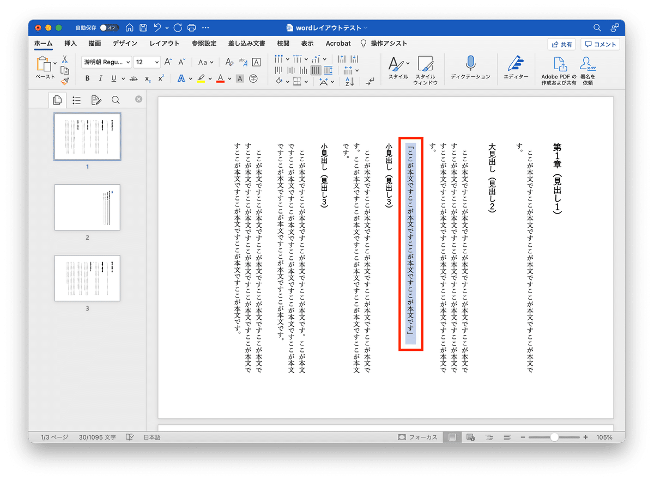Open the search magnifier in the title bar
Viewport: 654px width, 481px height.
click(x=597, y=27)
